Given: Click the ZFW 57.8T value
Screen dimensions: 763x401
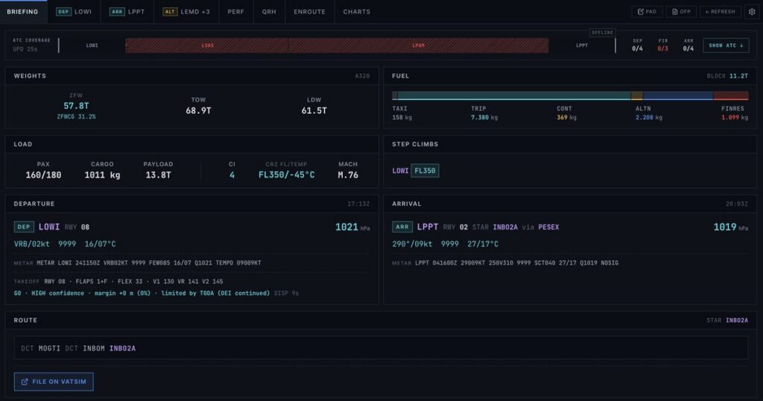Looking at the screenshot, I should pyautogui.click(x=76, y=106).
